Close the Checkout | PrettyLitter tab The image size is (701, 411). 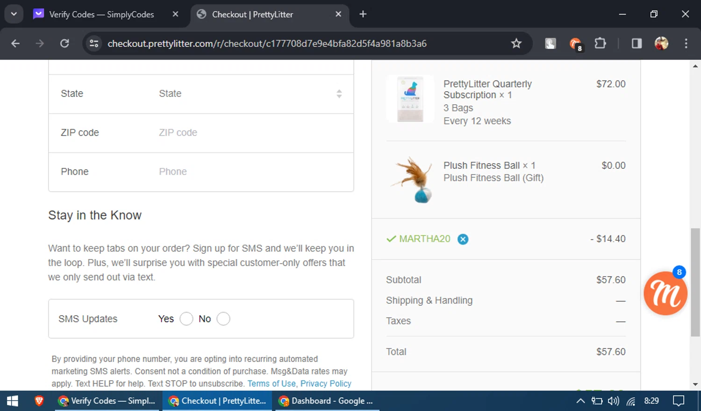[x=338, y=14]
